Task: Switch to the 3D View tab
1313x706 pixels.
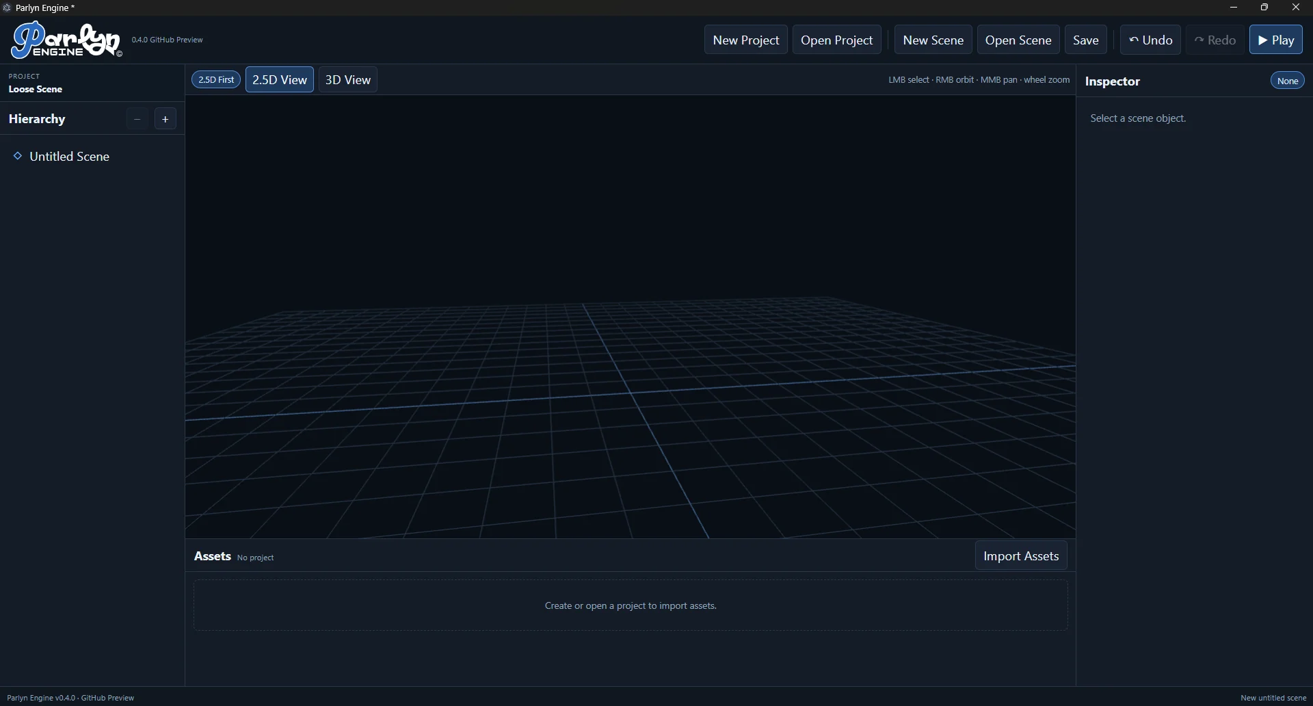Action: 348,79
